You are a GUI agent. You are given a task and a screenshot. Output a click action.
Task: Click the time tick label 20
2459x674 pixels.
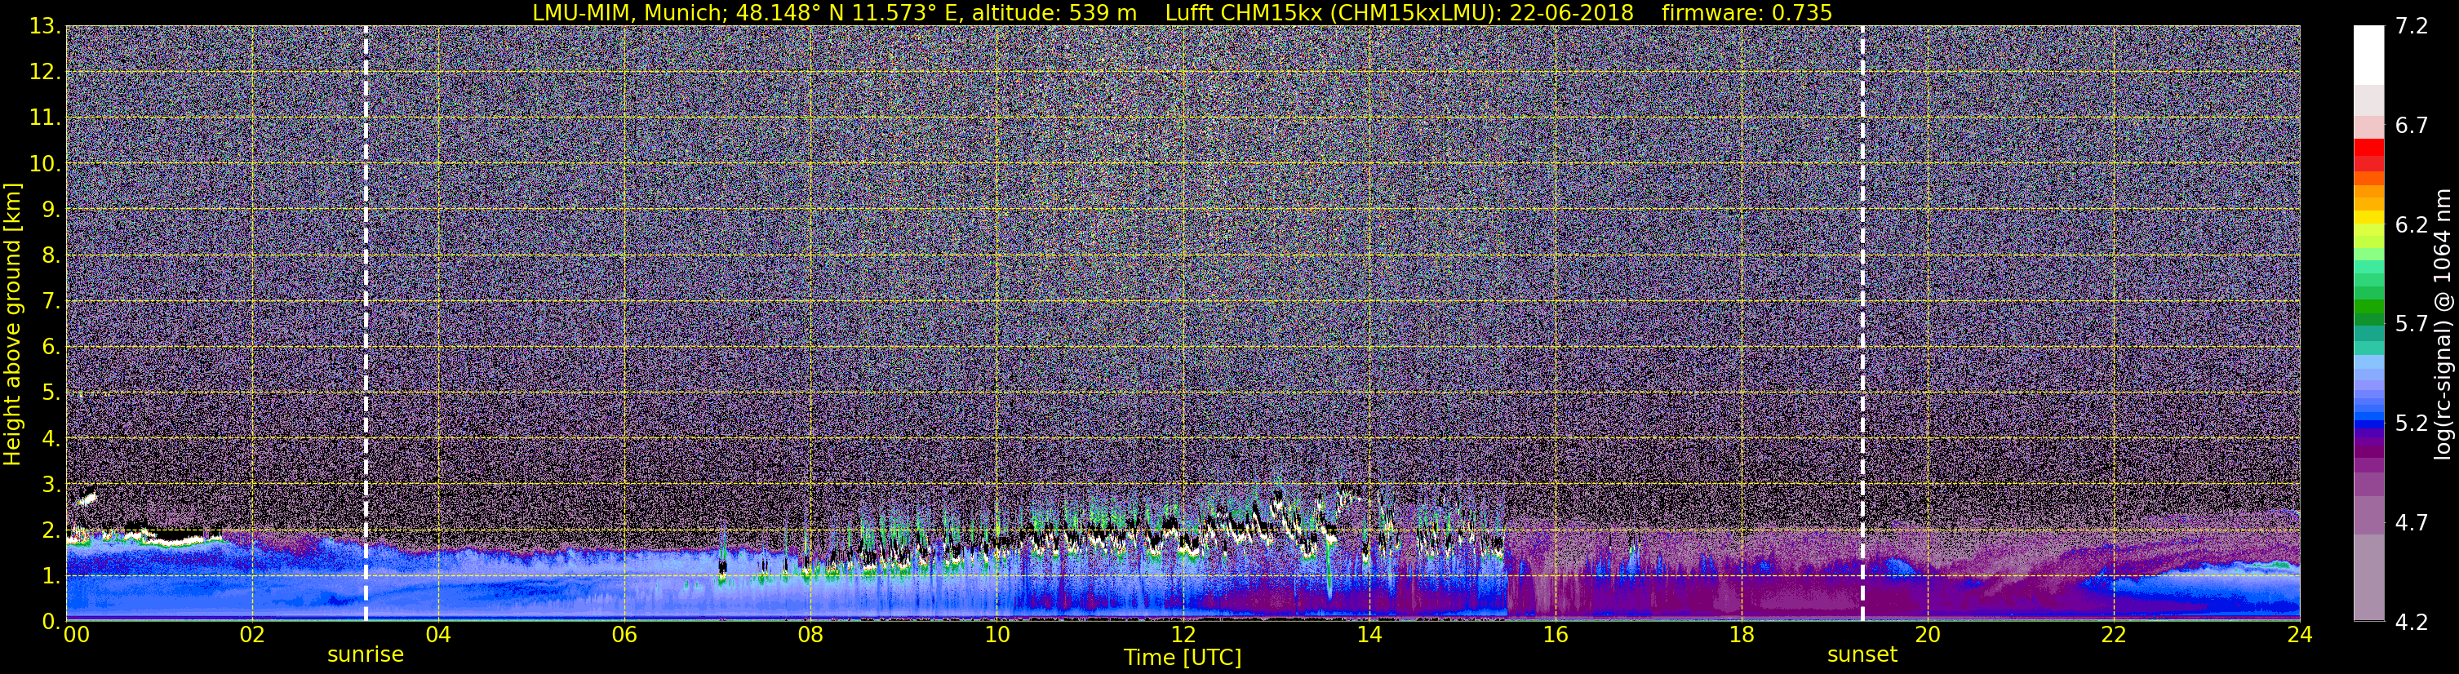point(1928,635)
